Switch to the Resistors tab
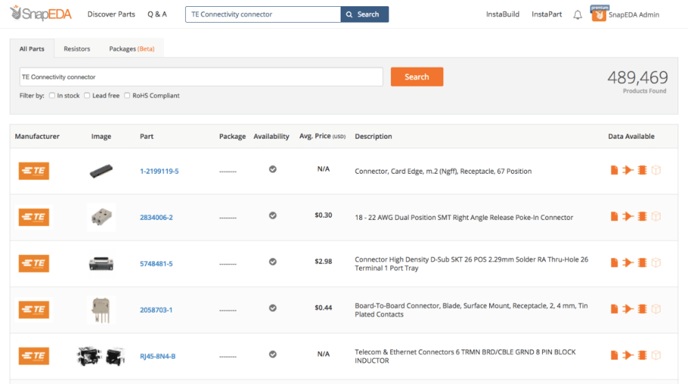This screenshot has width=688, height=384. click(77, 49)
